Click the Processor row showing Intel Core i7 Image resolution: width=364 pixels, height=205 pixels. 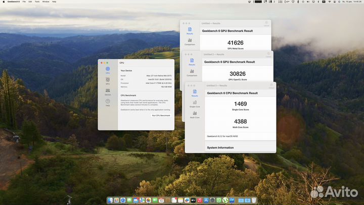point(146,83)
